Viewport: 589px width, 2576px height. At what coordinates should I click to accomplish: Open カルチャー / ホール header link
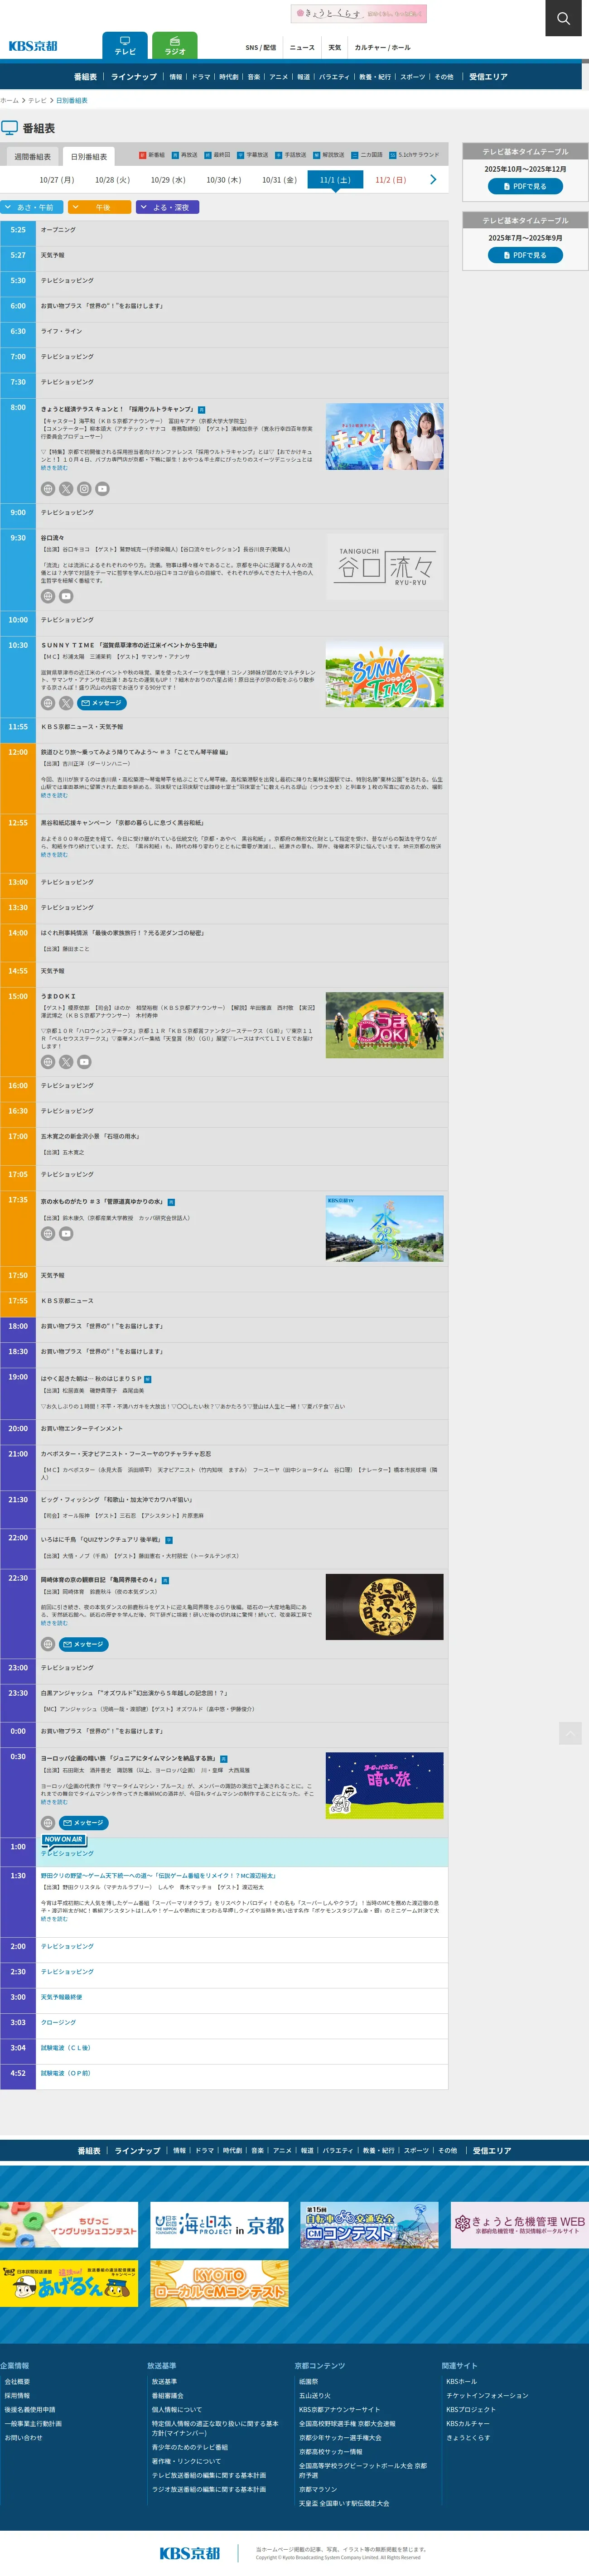(x=382, y=47)
